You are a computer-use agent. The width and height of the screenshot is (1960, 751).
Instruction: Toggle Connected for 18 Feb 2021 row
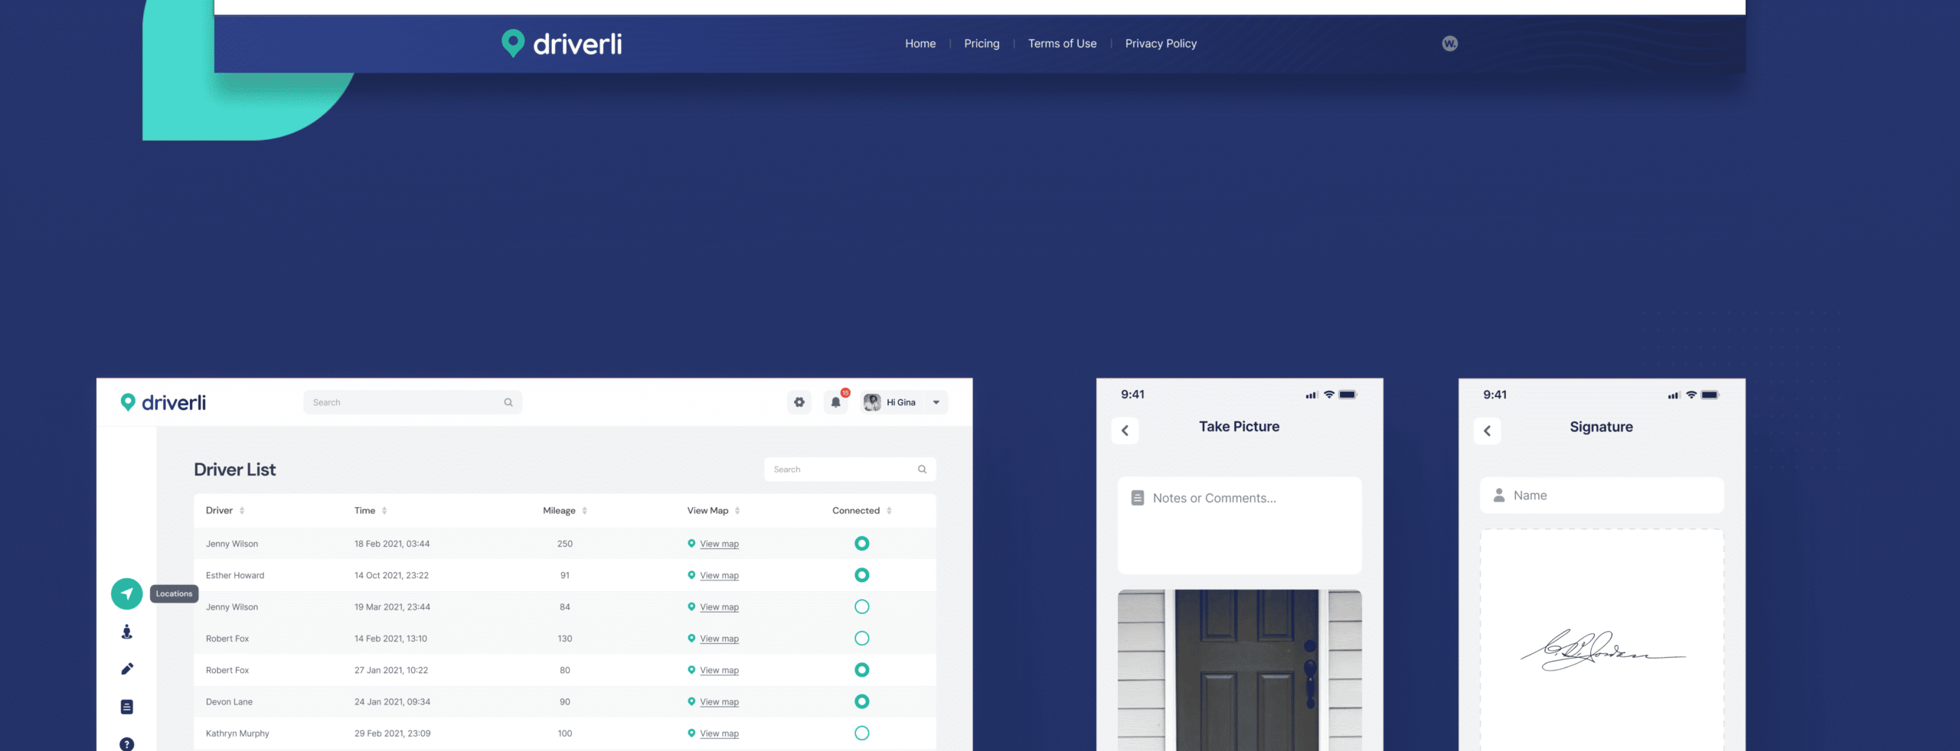point(862,544)
